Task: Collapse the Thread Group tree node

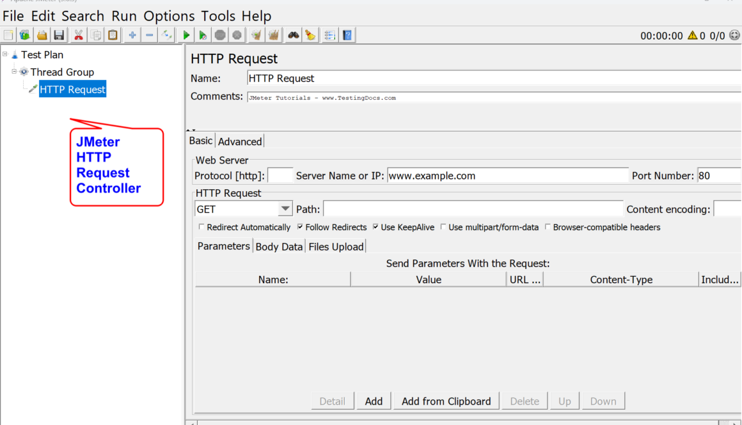Action: click(14, 72)
